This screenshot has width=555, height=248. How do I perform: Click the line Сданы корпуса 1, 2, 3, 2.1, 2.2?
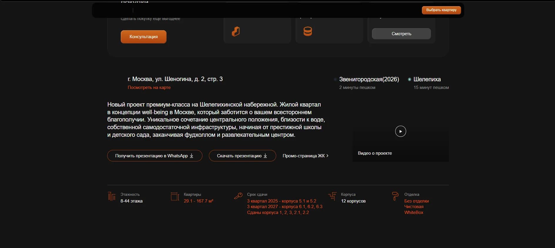(x=278, y=212)
